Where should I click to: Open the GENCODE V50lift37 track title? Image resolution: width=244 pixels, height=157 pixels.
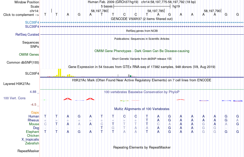point(142,19)
